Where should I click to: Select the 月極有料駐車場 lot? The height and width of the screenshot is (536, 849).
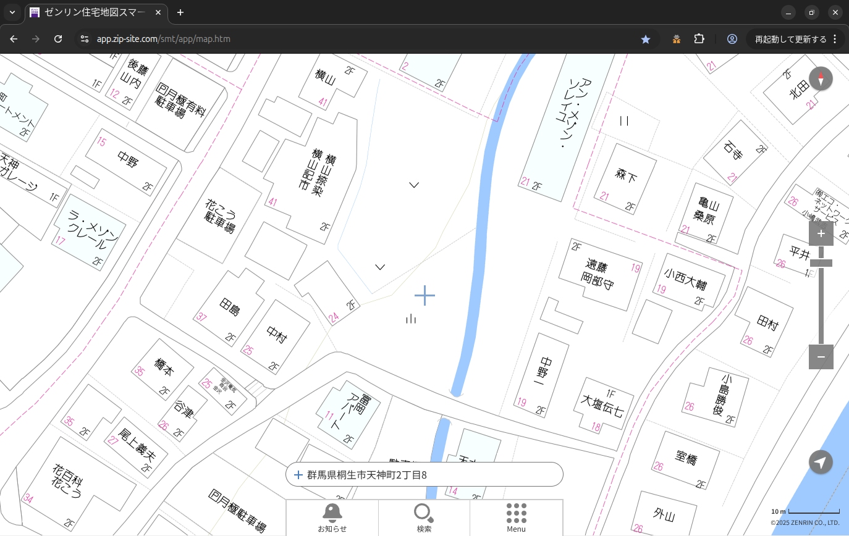pos(180,102)
